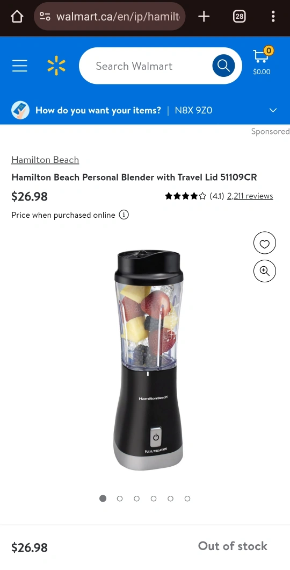The image size is (290, 570).
Task: Select the fourth image carousel dot
Action: pyautogui.click(x=154, y=498)
